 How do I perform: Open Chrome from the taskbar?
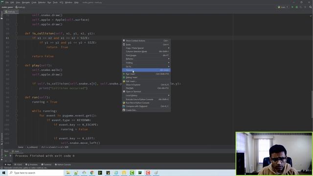pyautogui.click(x=92, y=173)
